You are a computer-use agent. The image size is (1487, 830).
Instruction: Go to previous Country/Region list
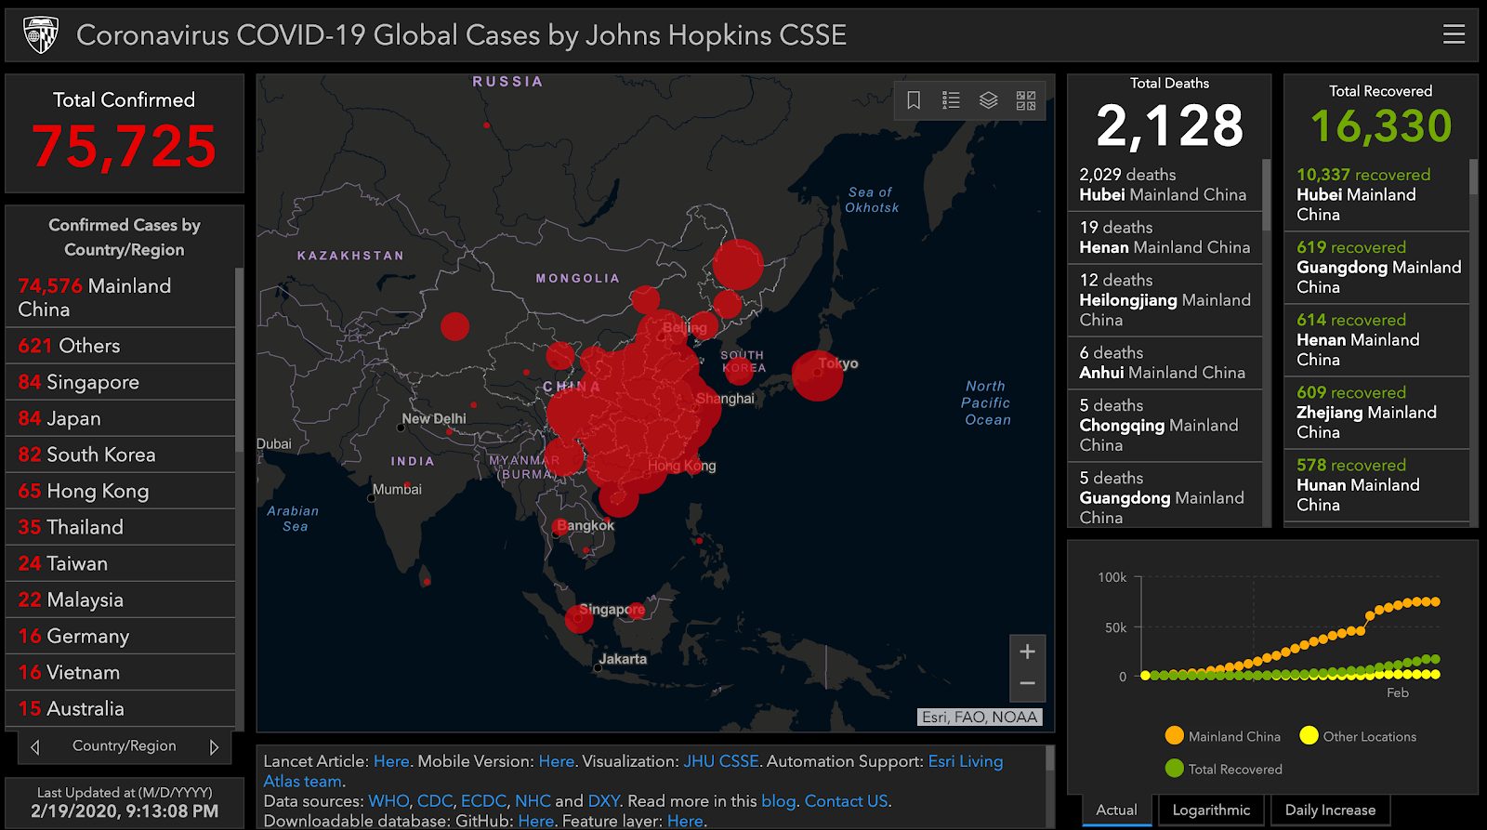click(x=35, y=746)
